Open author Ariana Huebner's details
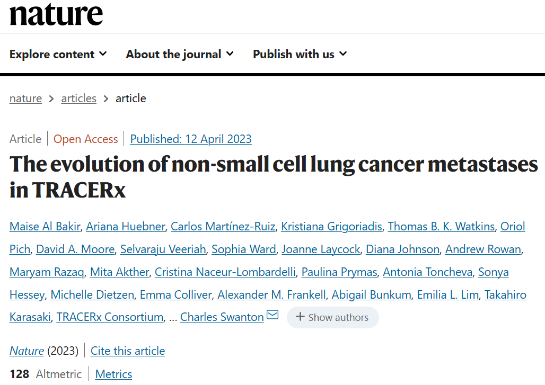Viewport: 545px width, 385px height. [126, 227]
